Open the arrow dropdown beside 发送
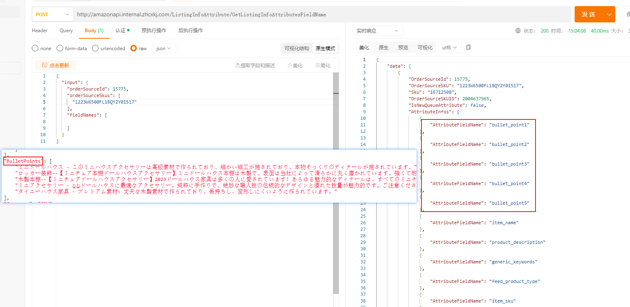The image size is (630, 307). tap(609, 14)
